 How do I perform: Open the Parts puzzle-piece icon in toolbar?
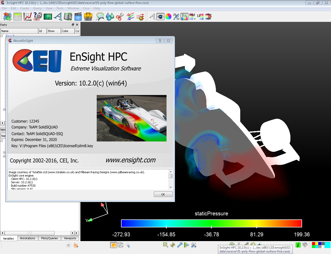[x=7, y=17]
